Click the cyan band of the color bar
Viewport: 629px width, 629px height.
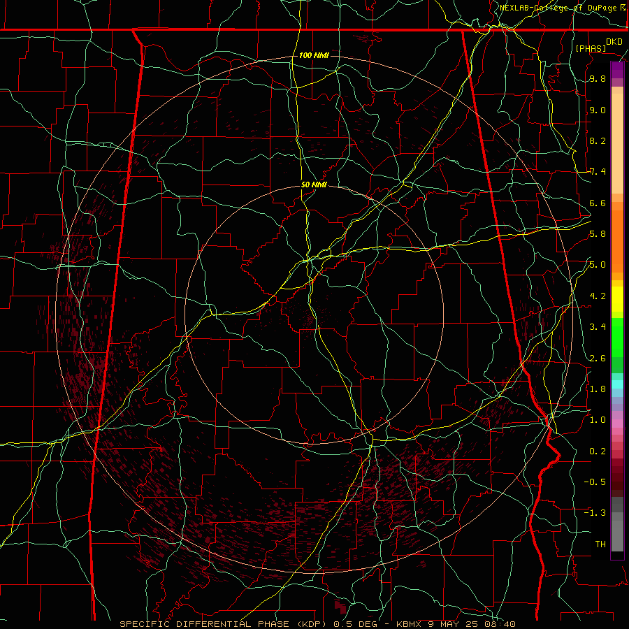pos(617,384)
